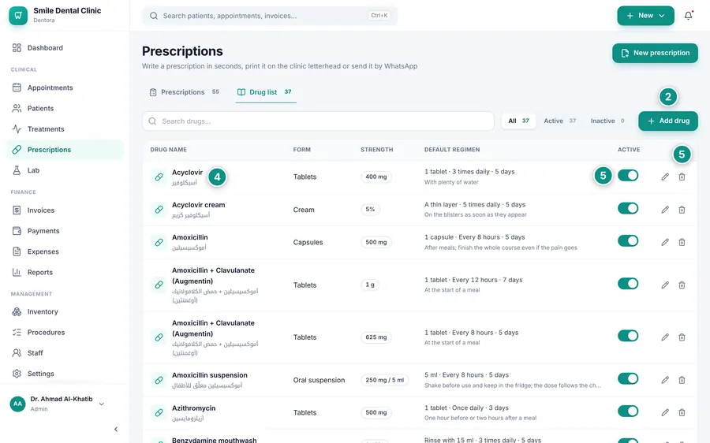Delete Amoxicillin suspension entry

click(682, 380)
